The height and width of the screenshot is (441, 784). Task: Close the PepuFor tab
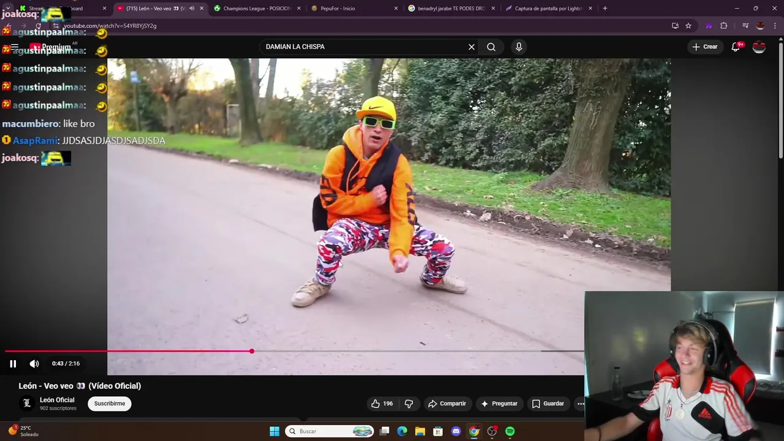(x=396, y=9)
